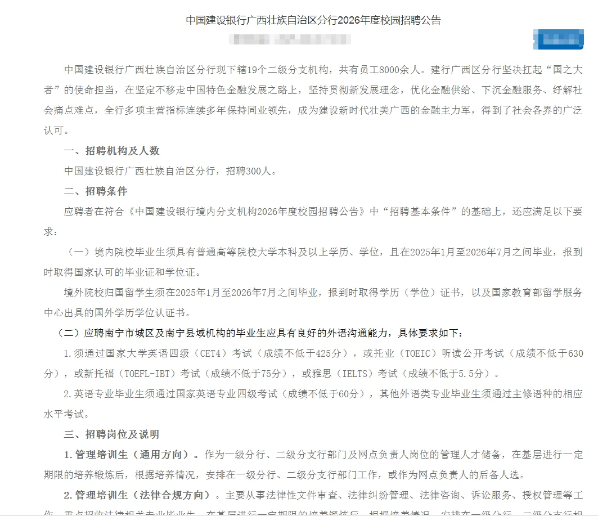598x516 pixels.
Task: Click the line starting （二）应聘南宁市城区
Action: pyautogui.click(x=259, y=333)
